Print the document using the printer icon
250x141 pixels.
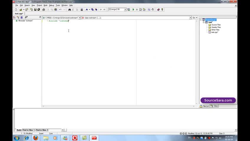44,9
